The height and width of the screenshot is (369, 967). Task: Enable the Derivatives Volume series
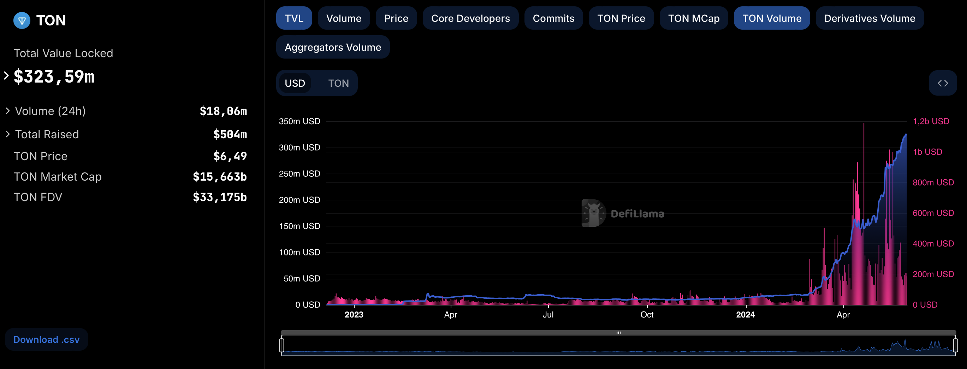(x=870, y=18)
